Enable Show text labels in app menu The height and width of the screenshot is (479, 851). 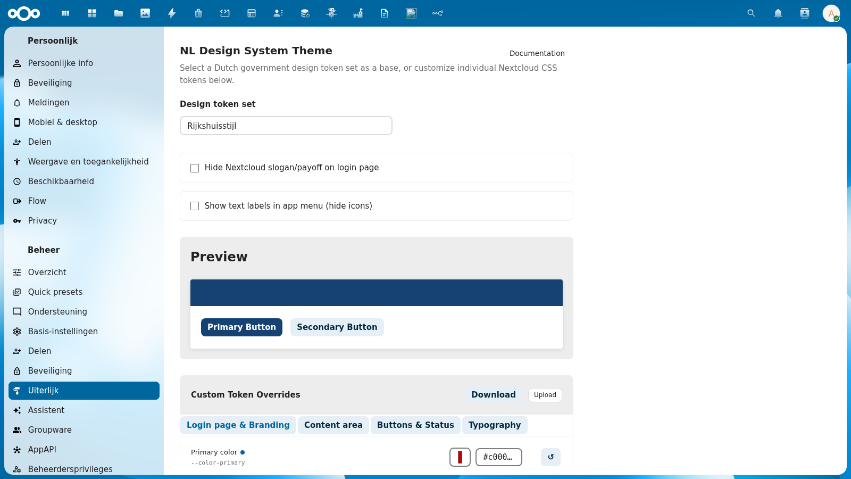(x=195, y=206)
